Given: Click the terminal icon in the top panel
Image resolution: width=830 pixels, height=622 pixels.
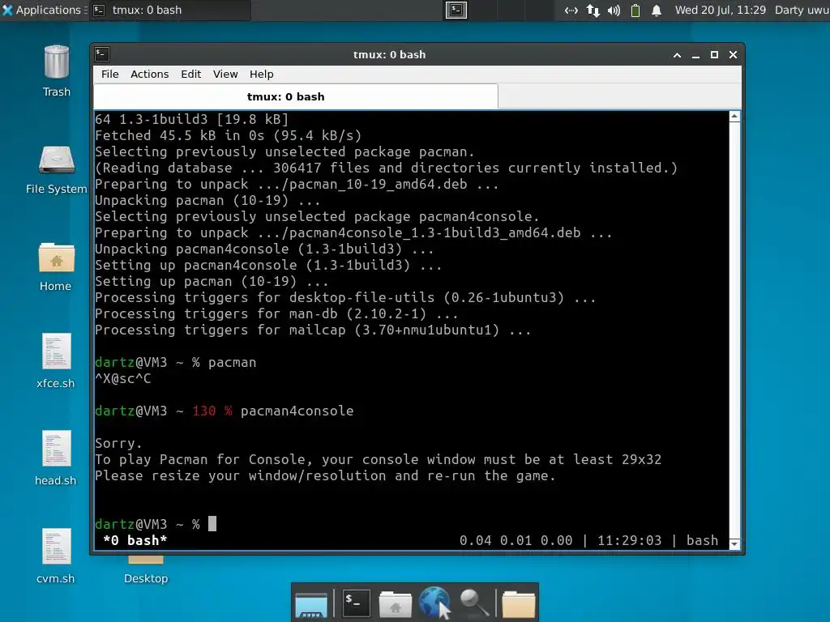Looking at the screenshot, I should pos(456,10).
